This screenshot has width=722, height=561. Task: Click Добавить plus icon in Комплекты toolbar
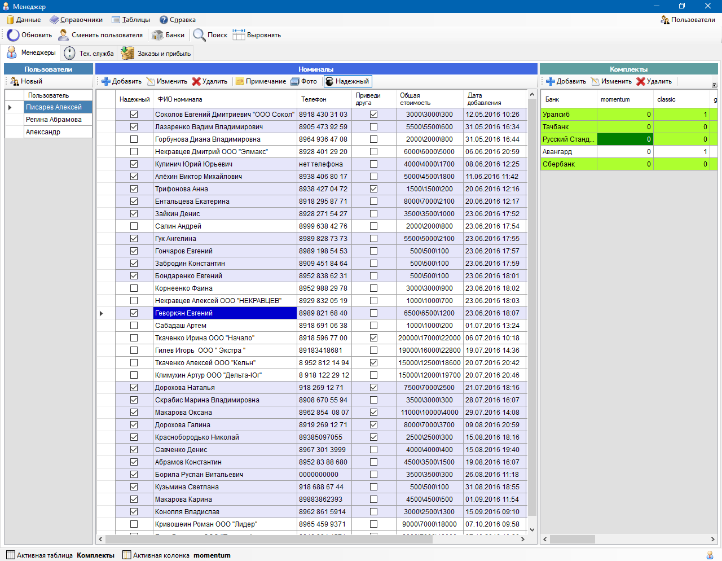tap(551, 81)
